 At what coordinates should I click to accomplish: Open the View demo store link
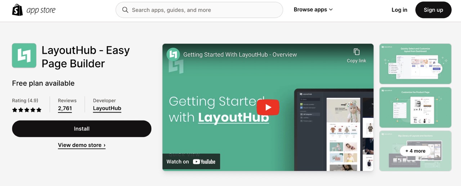click(x=82, y=145)
